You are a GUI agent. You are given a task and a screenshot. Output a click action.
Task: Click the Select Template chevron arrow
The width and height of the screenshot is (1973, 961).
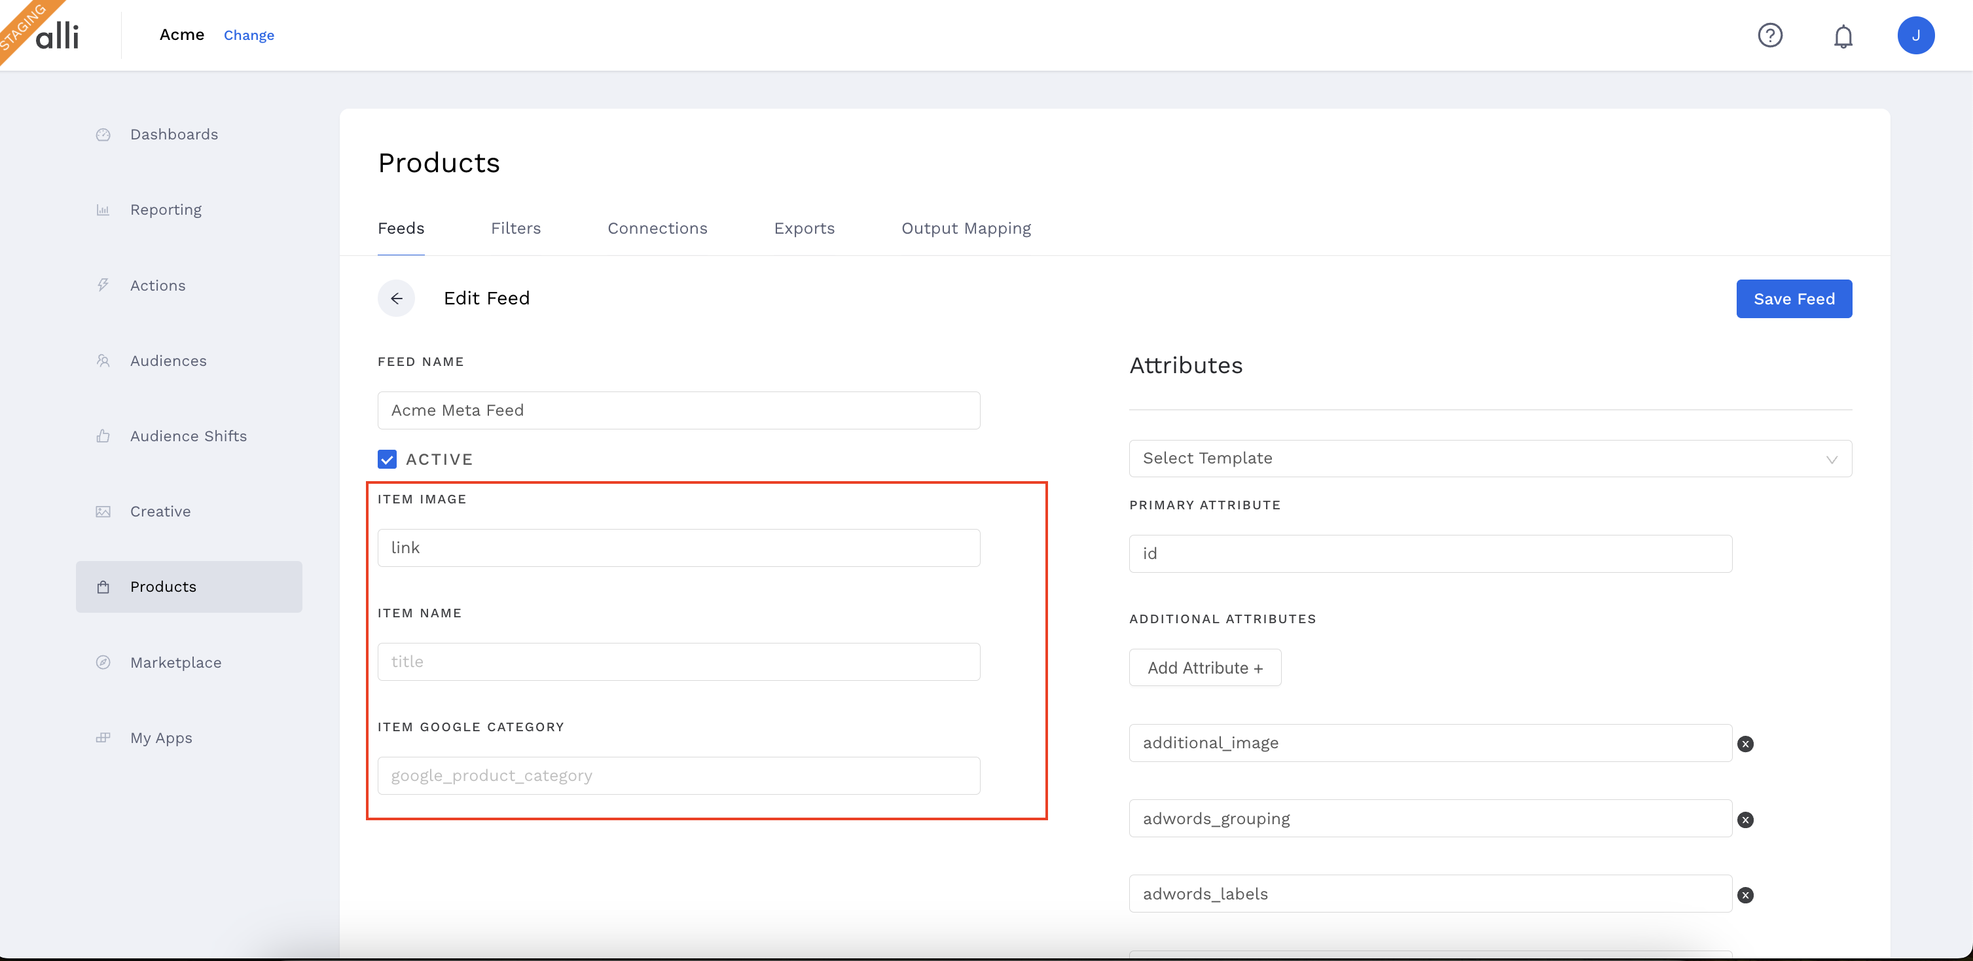coord(1832,460)
